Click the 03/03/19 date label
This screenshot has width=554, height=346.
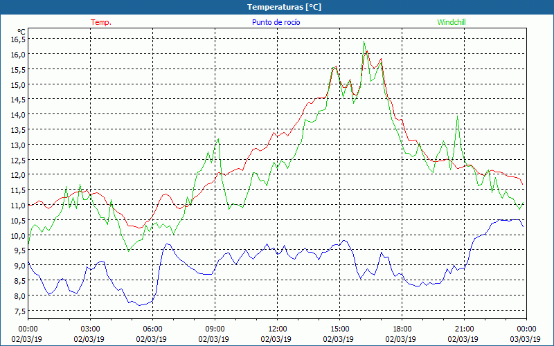click(x=525, y=339)
